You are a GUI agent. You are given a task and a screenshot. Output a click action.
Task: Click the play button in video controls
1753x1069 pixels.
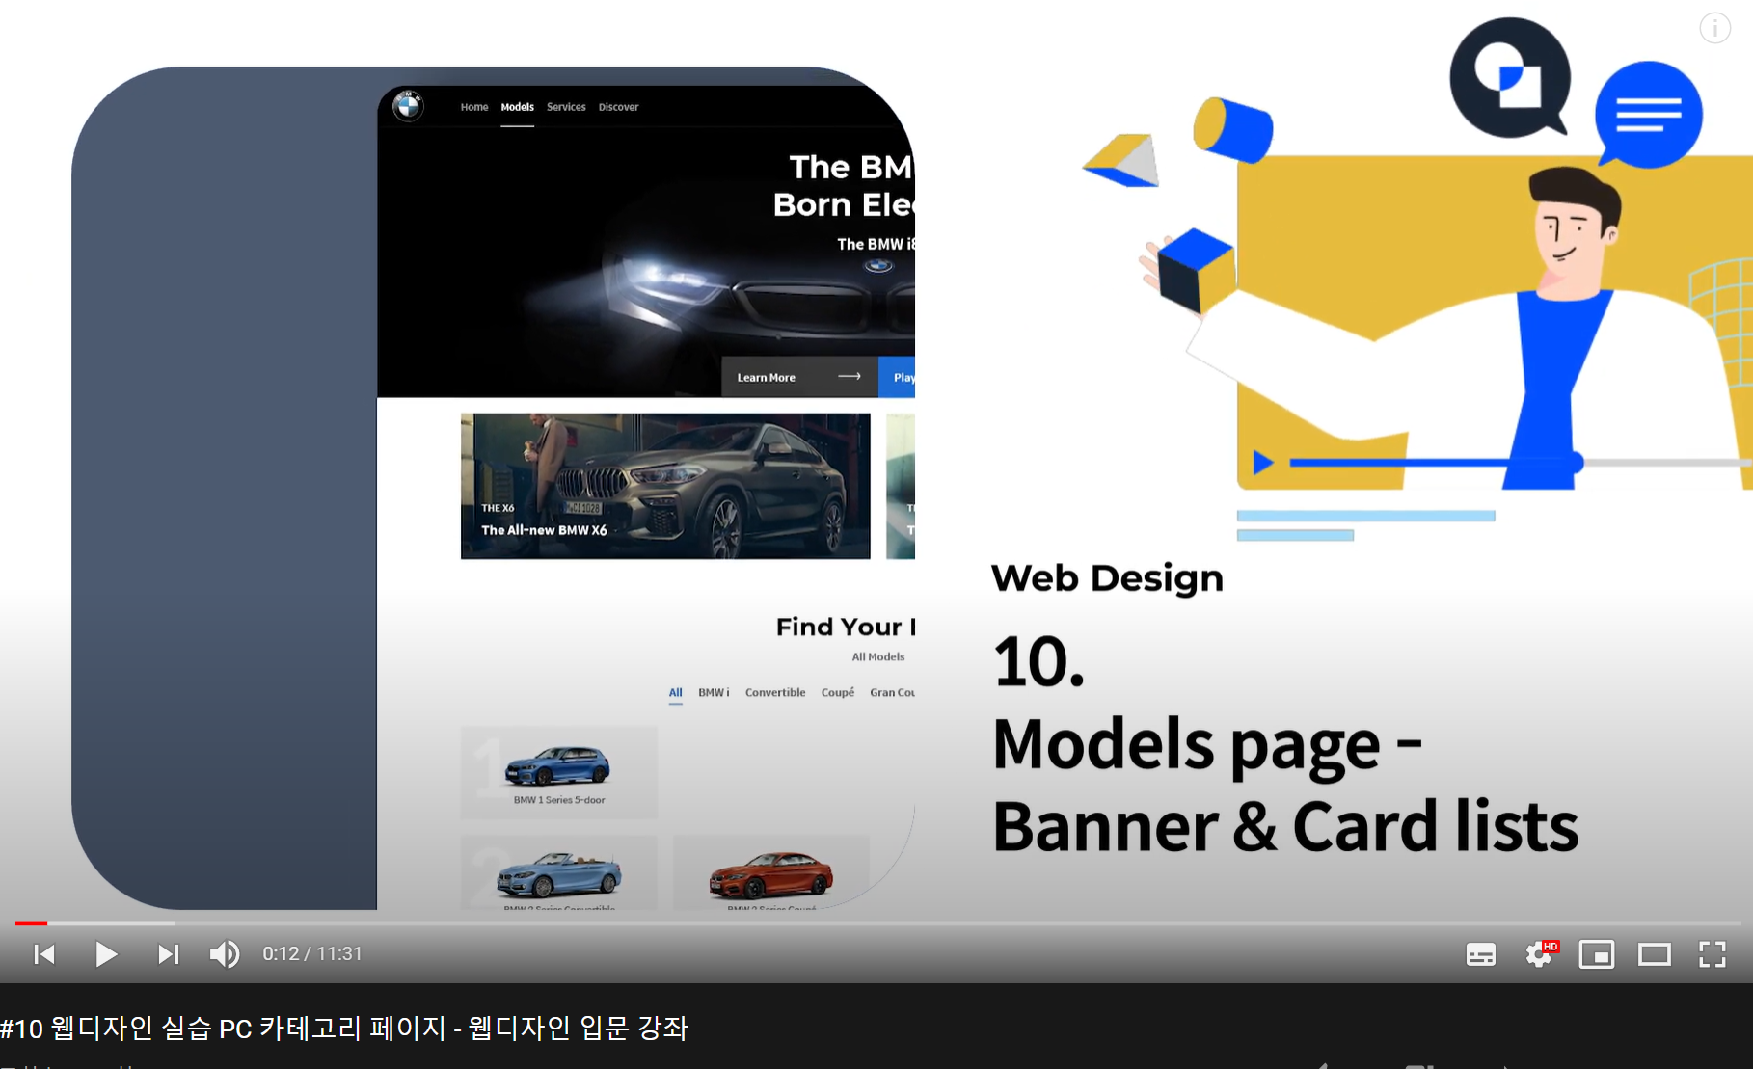coord(106,954)
